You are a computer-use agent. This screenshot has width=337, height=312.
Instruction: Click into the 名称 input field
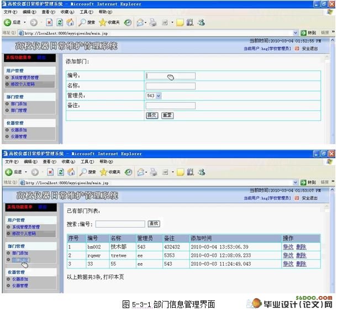[x=170, y=86]
